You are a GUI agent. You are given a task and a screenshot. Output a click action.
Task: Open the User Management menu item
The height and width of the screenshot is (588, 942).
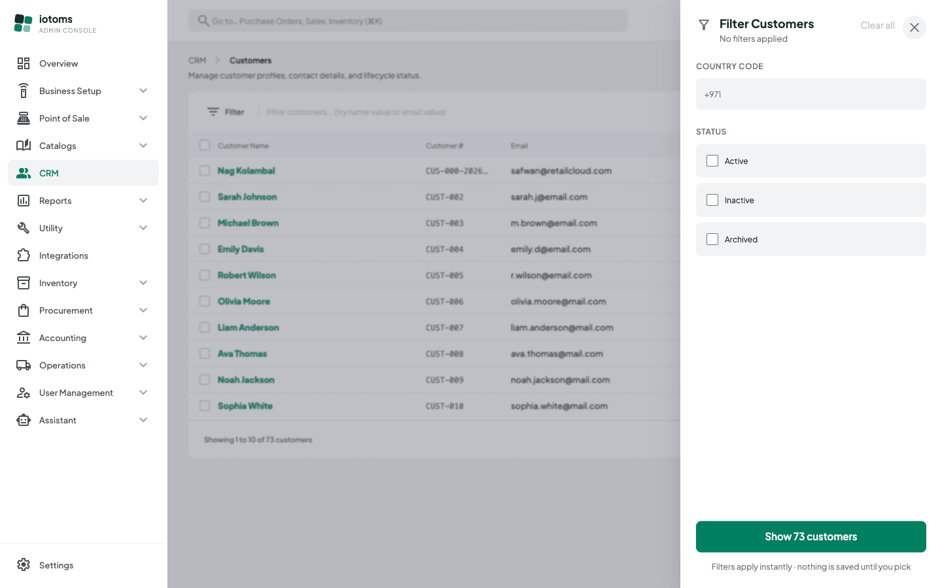click(x=83, y=393)
